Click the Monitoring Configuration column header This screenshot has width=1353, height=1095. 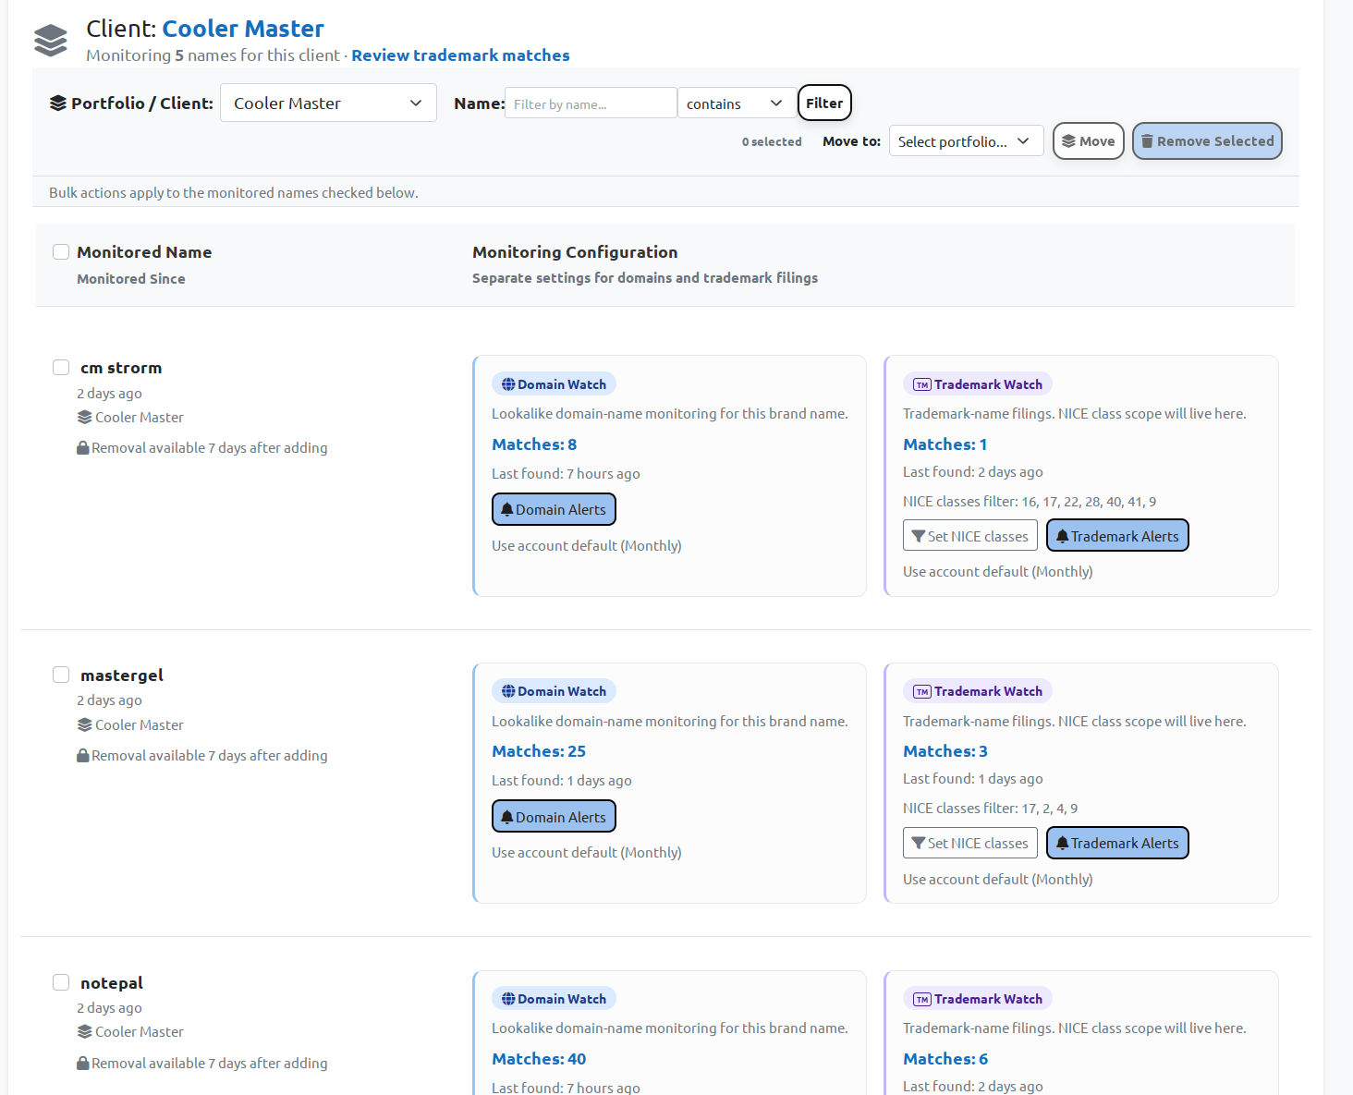coord(575,252)
